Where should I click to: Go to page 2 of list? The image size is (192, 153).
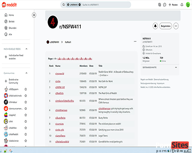(59, 59)
